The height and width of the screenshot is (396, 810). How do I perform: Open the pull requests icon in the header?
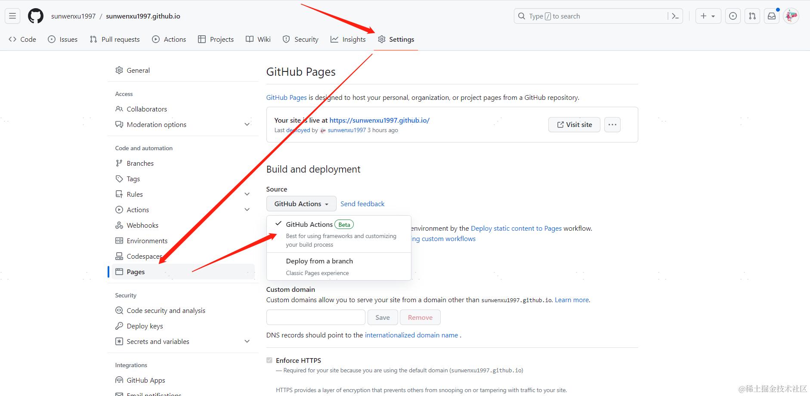pos(752,16)
